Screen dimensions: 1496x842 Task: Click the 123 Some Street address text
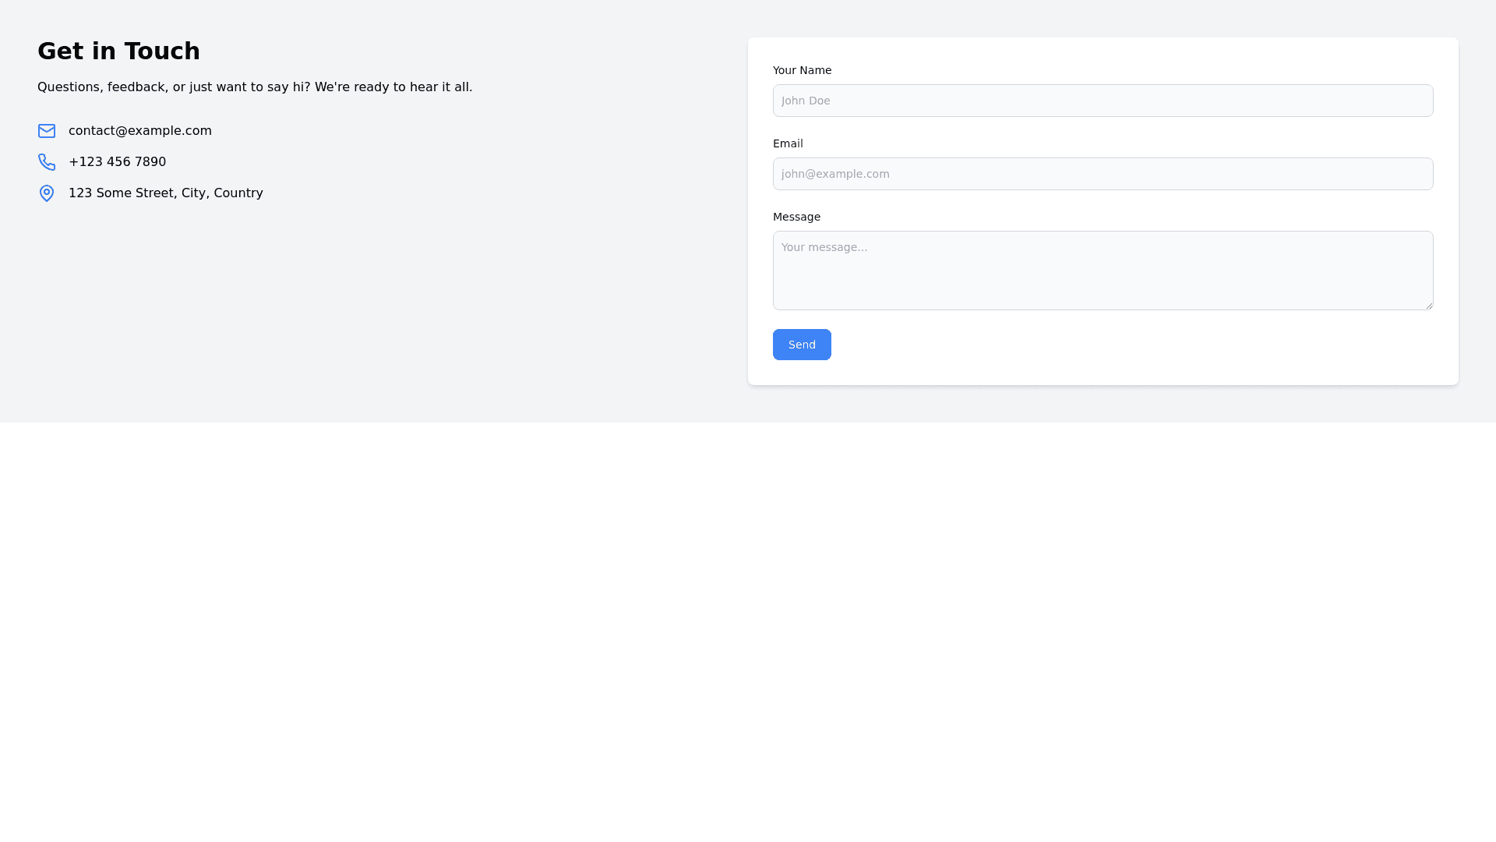tap(165, 193)
